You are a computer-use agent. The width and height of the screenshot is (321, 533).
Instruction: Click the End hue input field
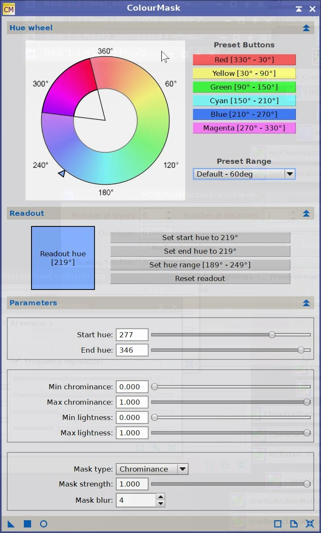[132, 350]
